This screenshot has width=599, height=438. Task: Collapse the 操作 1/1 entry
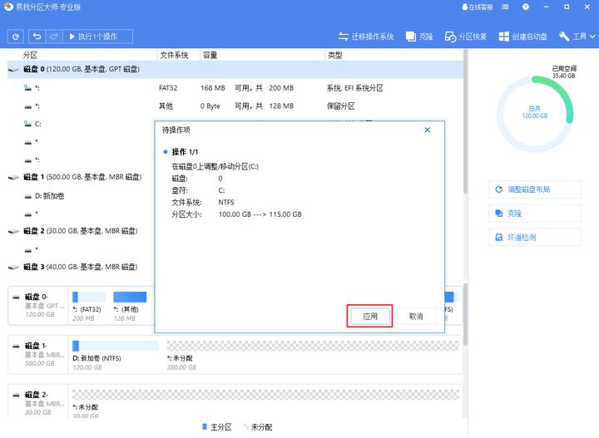pos(166,152)
